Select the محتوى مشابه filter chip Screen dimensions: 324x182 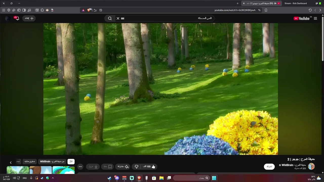click(30, 161)
